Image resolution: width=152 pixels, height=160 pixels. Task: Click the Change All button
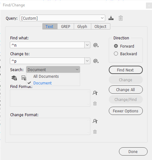126,90
